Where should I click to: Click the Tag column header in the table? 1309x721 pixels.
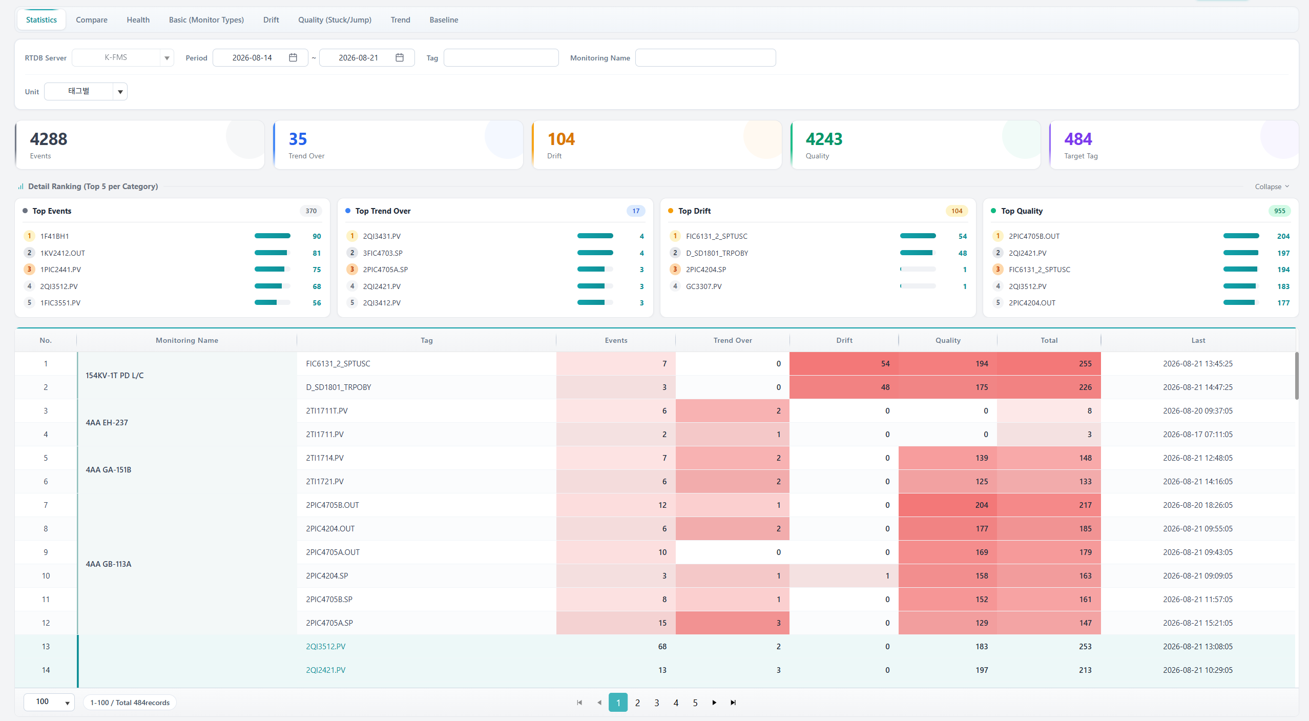click(x=427, y=340)
